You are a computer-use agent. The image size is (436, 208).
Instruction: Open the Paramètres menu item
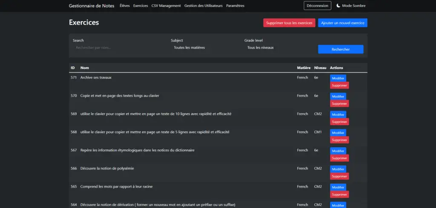click(235, 6)
